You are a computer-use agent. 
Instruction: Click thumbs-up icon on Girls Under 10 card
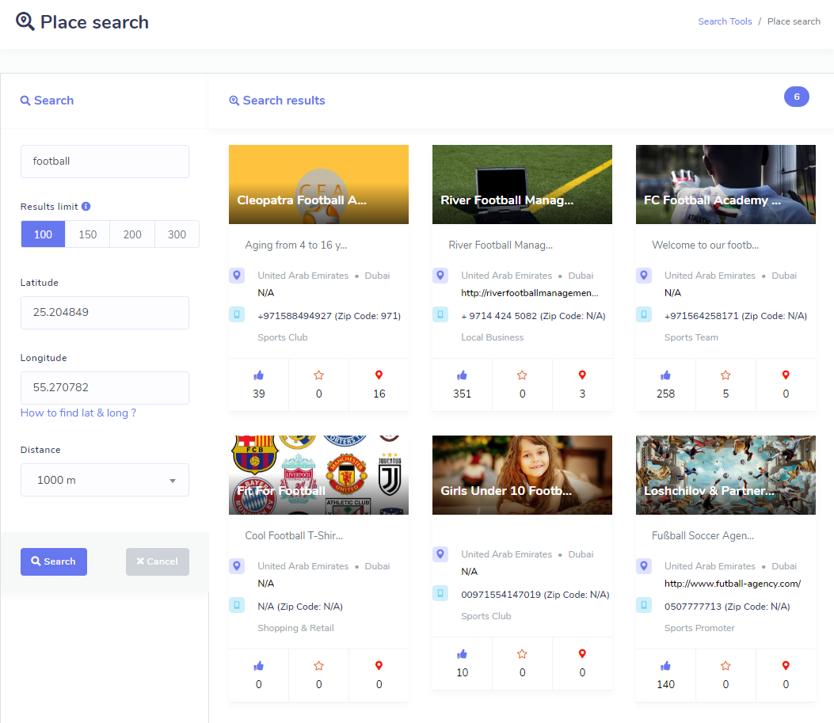pos(462,654)
